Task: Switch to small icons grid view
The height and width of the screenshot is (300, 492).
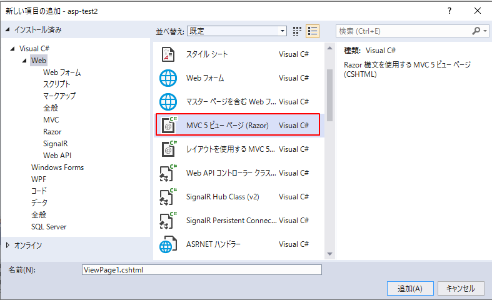Action: coord(297,31)
